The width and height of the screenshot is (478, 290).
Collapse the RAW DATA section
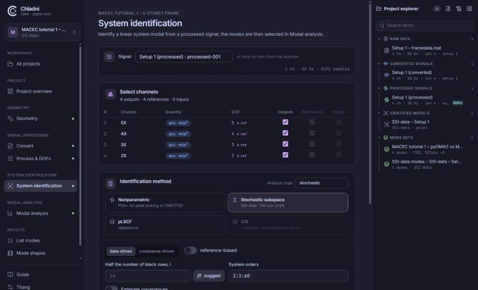[379, 39]
